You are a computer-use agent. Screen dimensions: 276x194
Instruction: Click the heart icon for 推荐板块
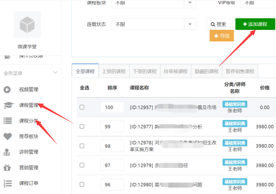coord(7,137)
